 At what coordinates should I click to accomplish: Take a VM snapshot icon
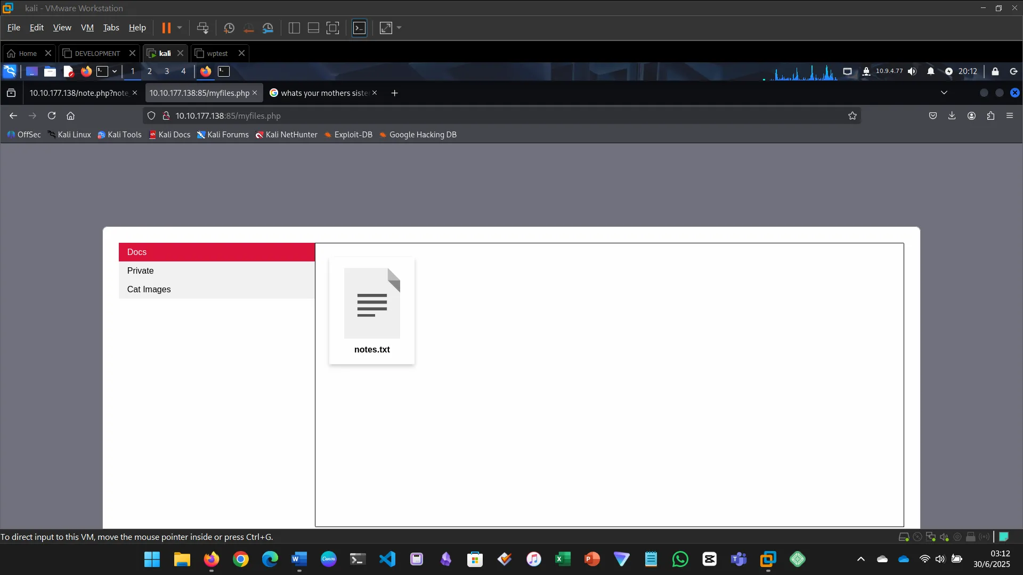click(x=229, y=28)
